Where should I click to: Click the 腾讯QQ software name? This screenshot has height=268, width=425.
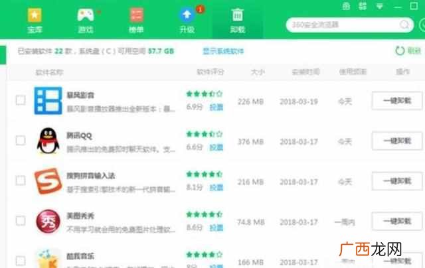pyautogui.click(x=80, y=135)
